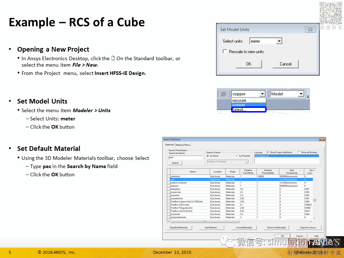Click the scroll-left arrow under the materials table

[169, 221]
